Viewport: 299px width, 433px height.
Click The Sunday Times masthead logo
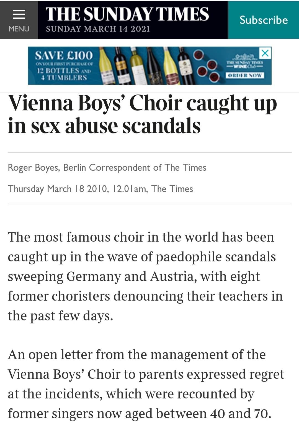(x=127, y=14)
